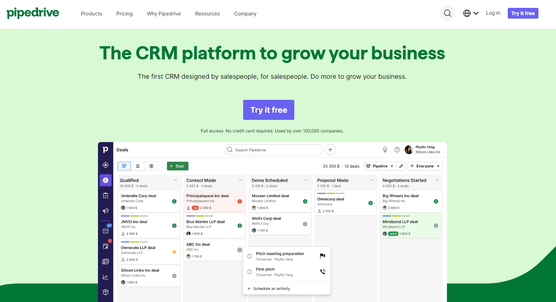Open the Everyone filter dropdown
This screenshot has width=556, height=302.
click(x=425, y=166)
